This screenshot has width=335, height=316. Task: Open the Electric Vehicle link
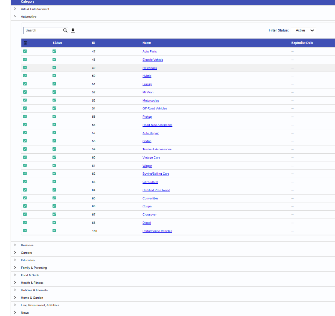point(153,60)
